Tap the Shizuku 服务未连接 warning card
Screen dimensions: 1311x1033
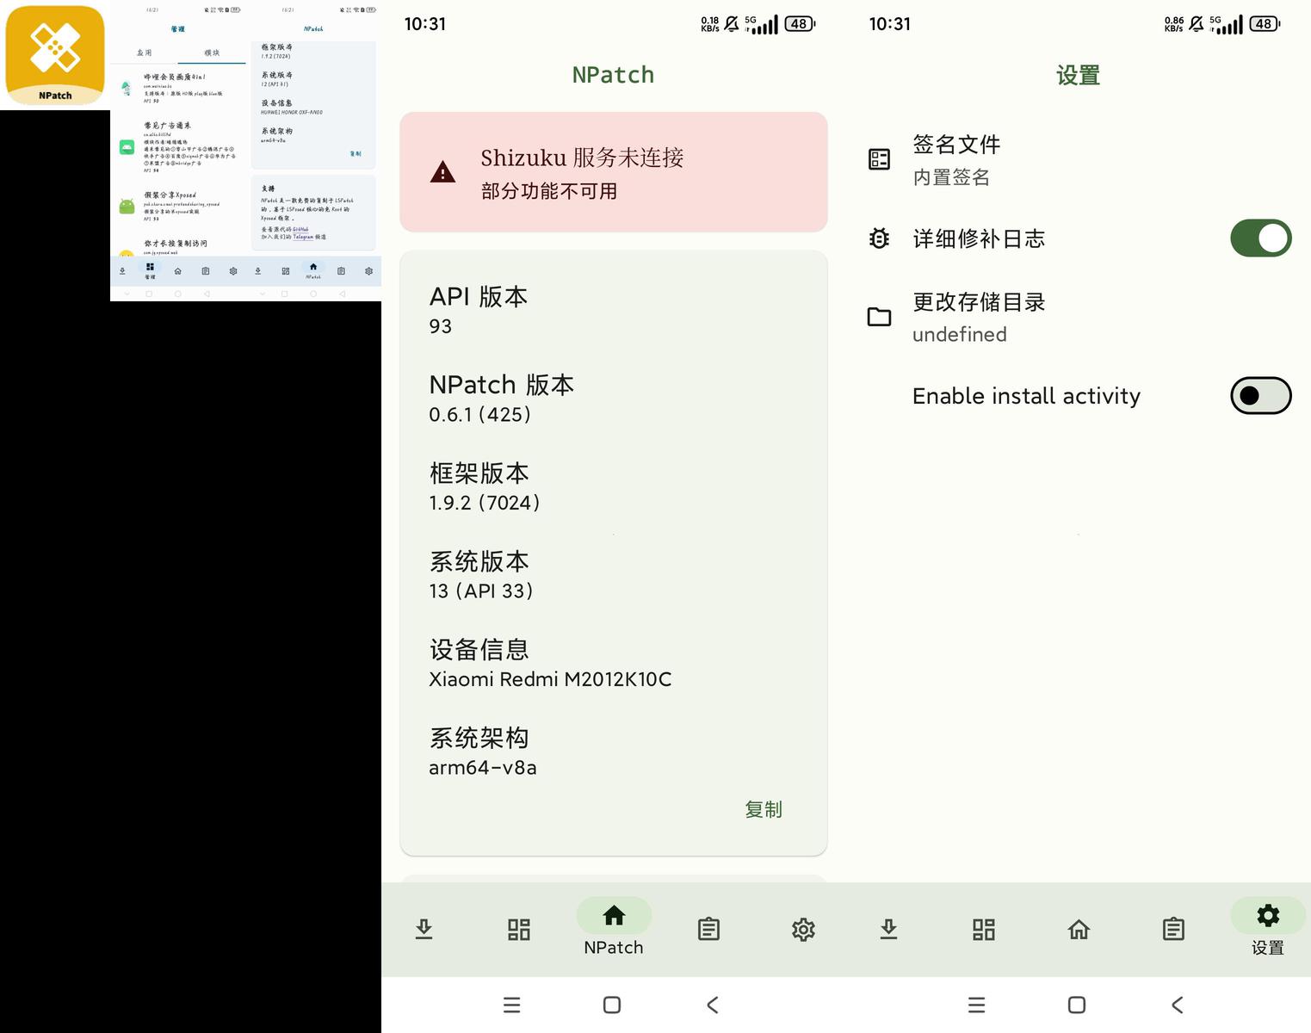pos(613,172)
